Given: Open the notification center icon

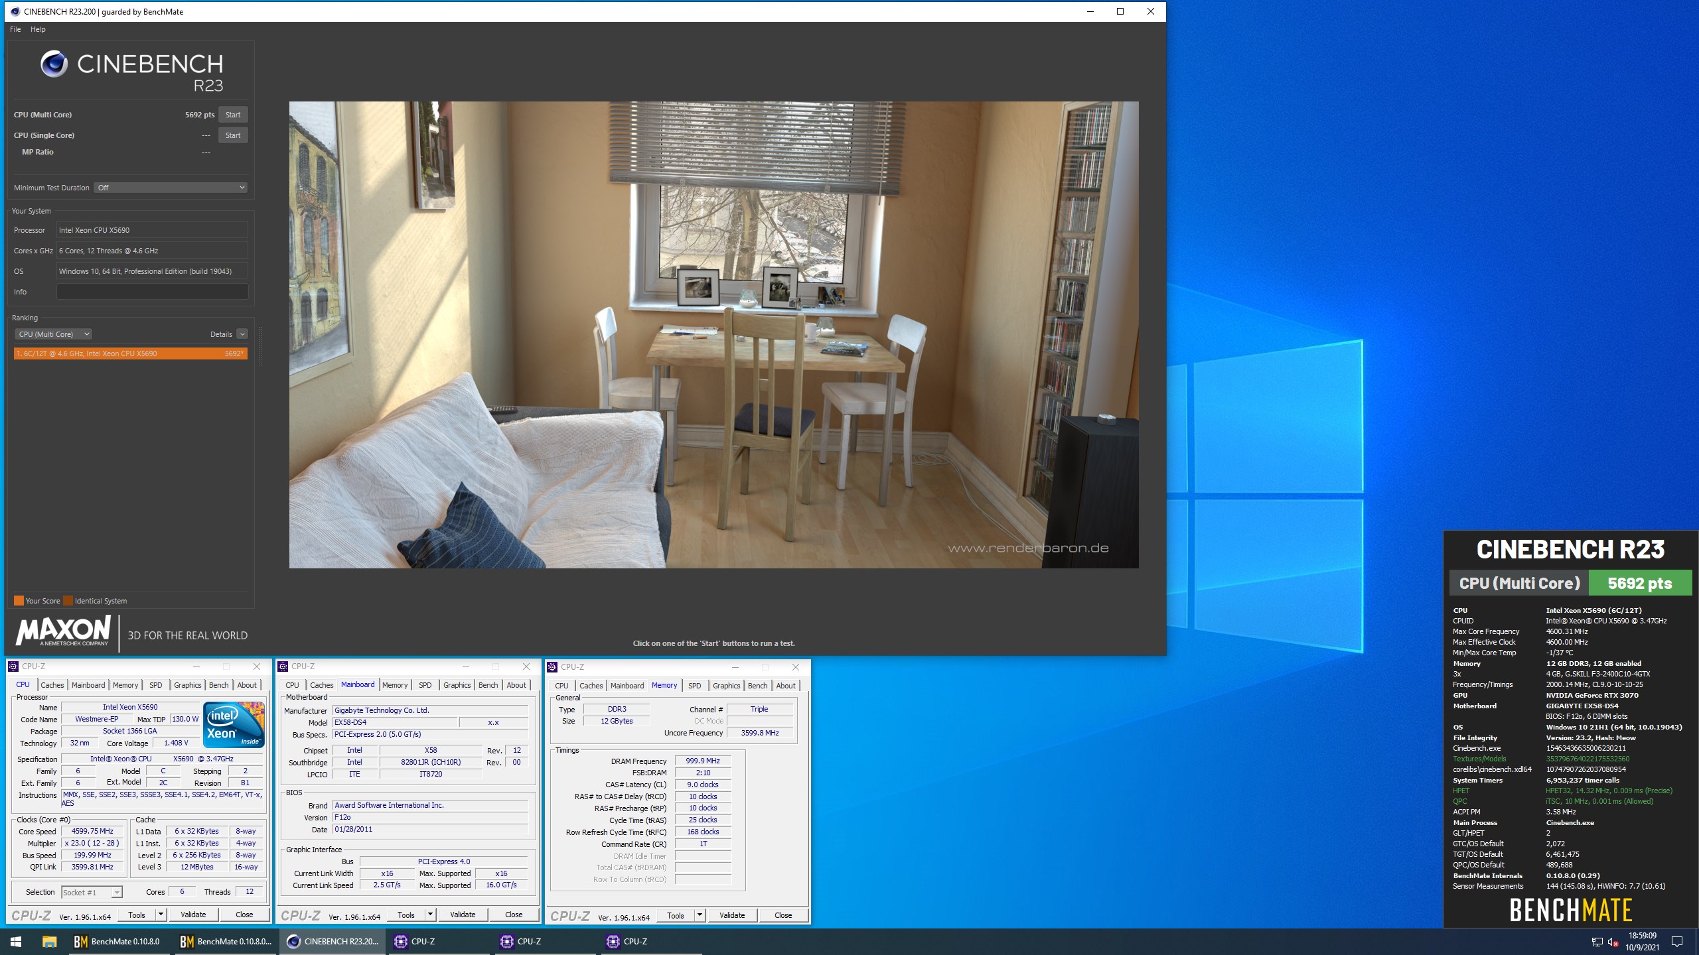Looking at the screenshot, I should [x=1677, y=942].
